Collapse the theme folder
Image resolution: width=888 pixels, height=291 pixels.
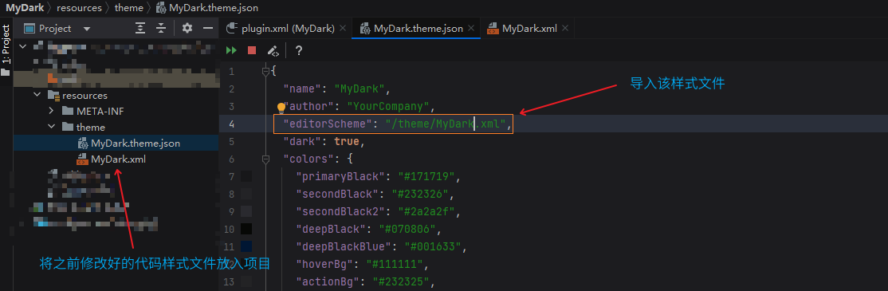point(51,127)
